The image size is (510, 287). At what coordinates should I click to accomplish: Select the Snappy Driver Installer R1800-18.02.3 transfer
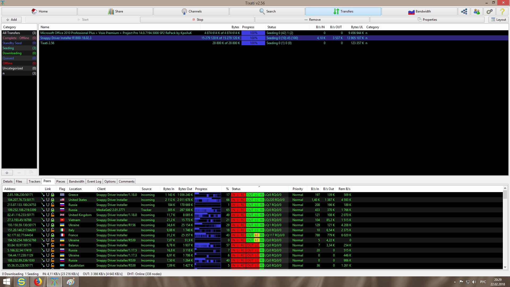coord(274,38)
